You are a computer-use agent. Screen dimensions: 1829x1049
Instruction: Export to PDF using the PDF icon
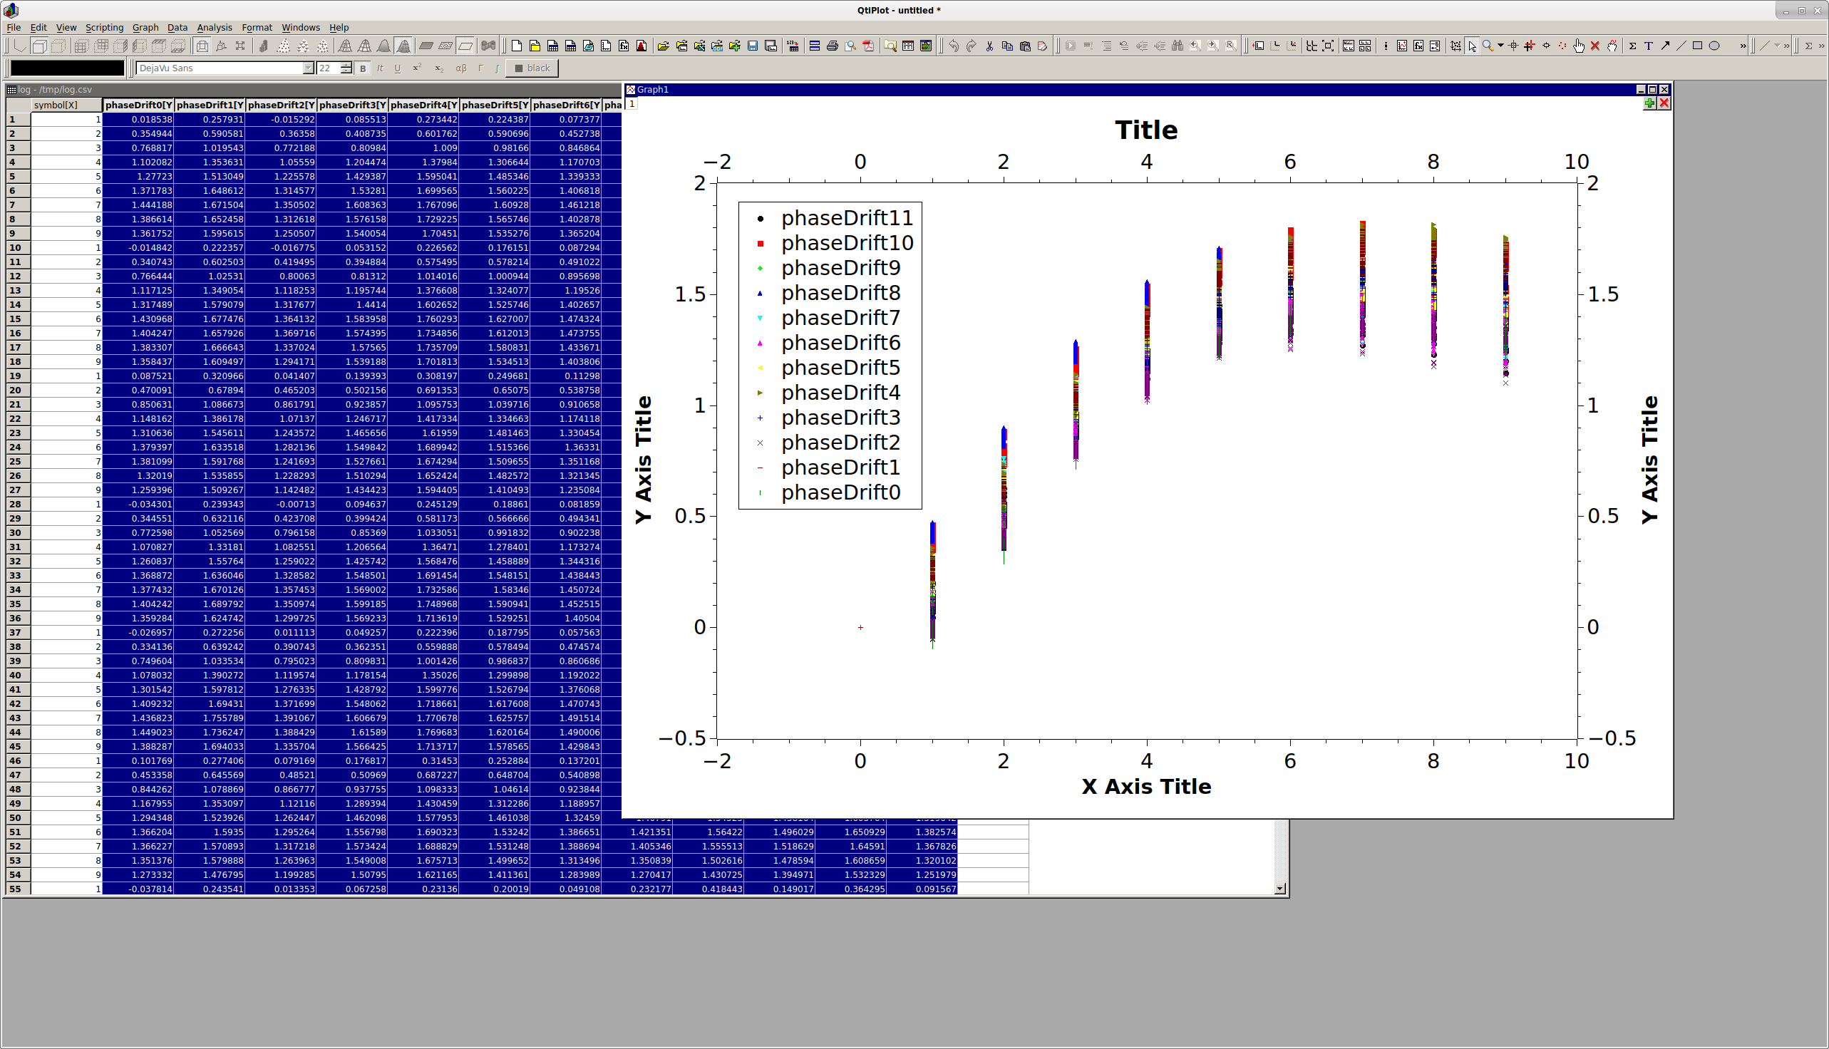click(867, 46)
